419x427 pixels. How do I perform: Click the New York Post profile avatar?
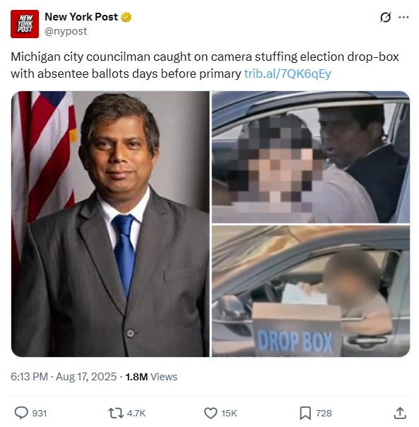point(25,24)
